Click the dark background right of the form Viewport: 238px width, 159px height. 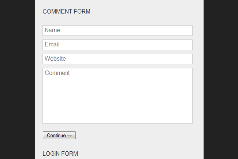220,79
